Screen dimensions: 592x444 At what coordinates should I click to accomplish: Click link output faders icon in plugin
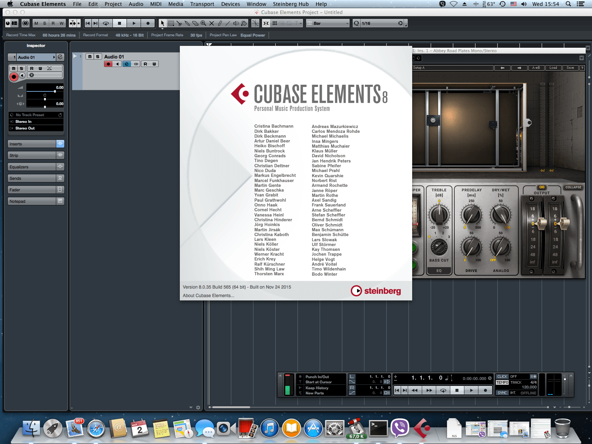(x=542, y=187)
